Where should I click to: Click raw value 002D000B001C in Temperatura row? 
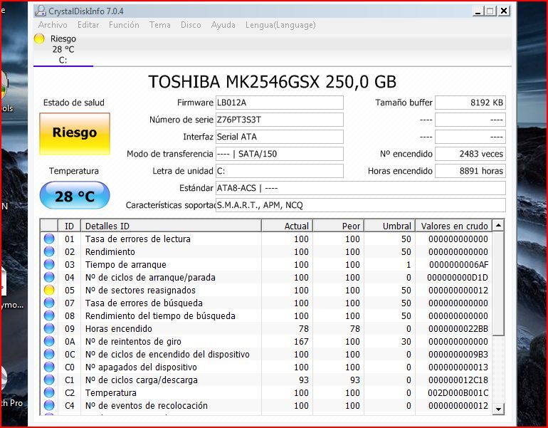coord(458,392)
